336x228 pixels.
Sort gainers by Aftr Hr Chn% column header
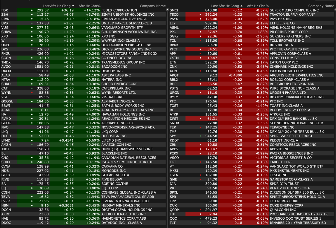[89, 6]
